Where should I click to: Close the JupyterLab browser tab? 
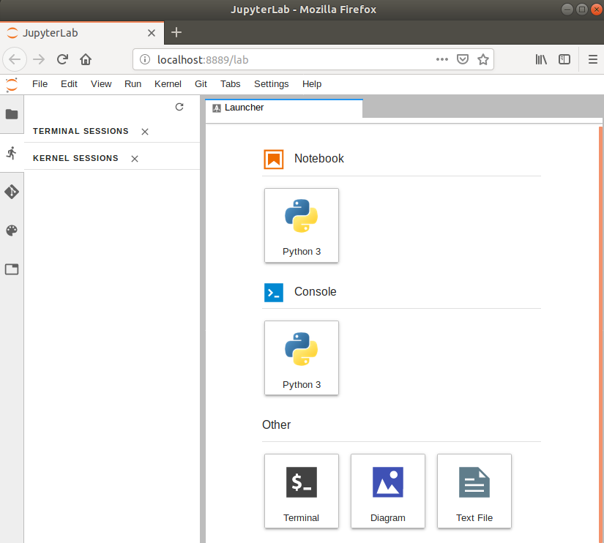pos(152,33)
